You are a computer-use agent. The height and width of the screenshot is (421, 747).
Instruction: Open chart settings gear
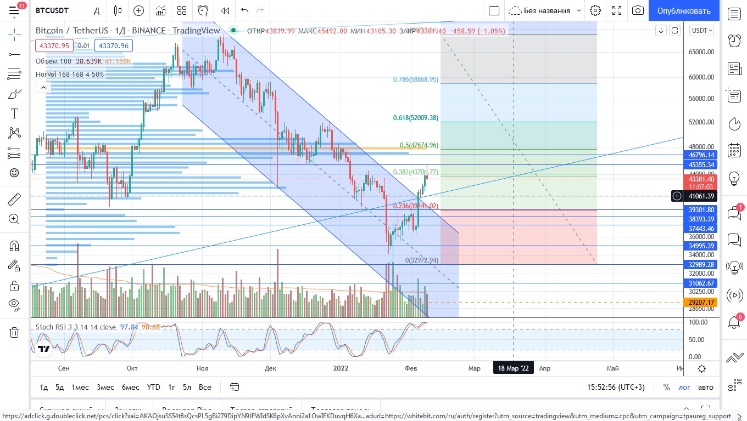tap(595, 10)
